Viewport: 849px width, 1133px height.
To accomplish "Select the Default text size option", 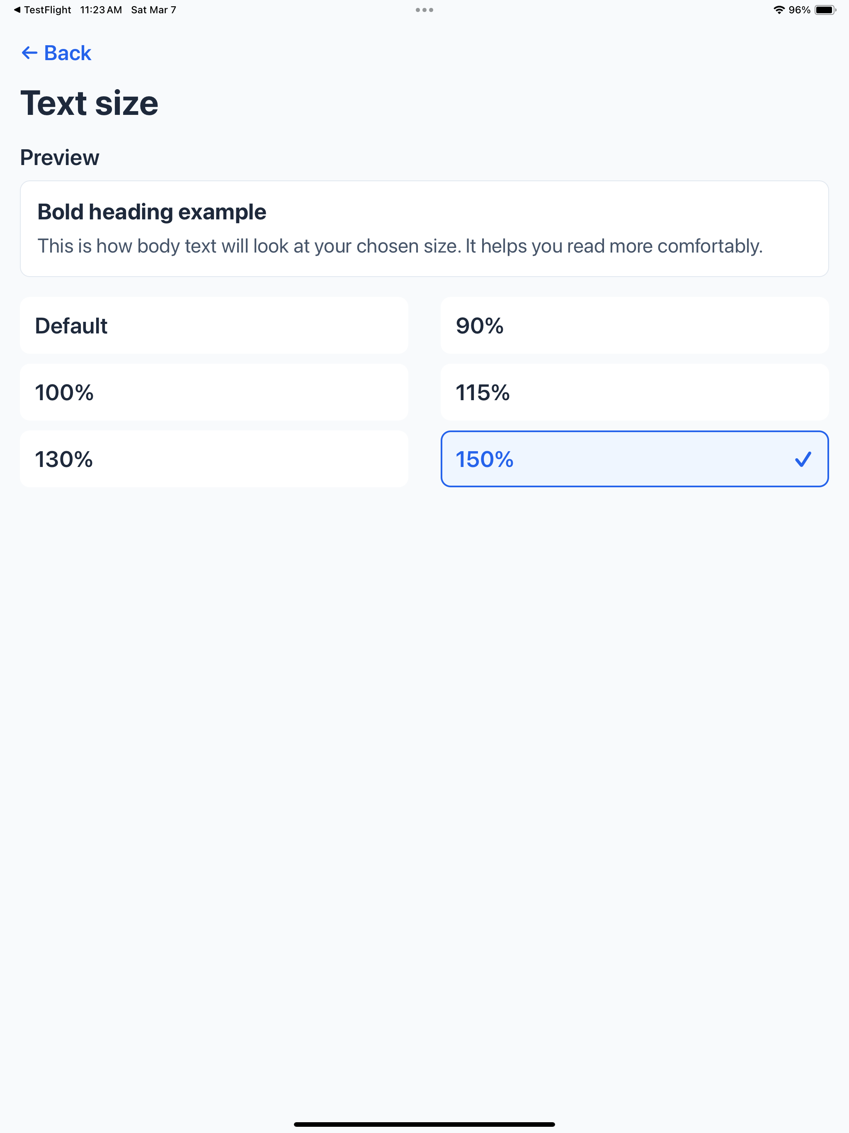I will [x=214, y=326].
